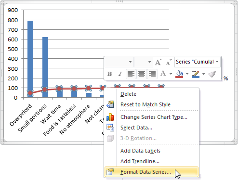This screenshot has height=180, width=238.
Task: Click the Format Painter brush icon
Action: 212,74
